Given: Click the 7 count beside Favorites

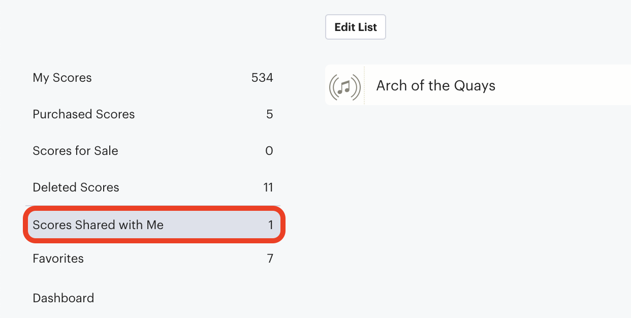Looking at the screenshot, I should point(270,259).
